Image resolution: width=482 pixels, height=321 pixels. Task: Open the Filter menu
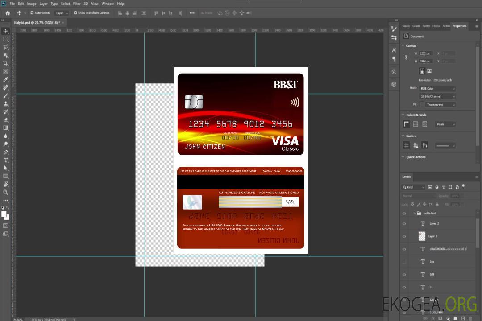click(77, 4)
